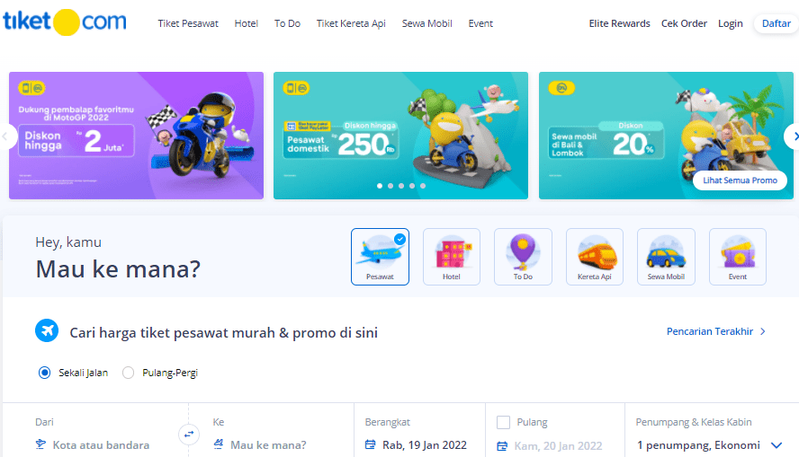Click the Daftar button
Image resolution: width=799 pixels, height=457 pixels.
click(777, 23)
